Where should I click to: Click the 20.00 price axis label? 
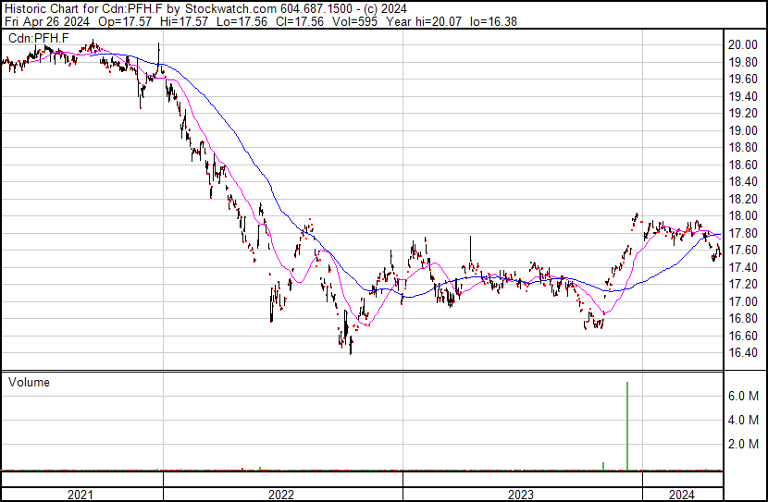pos(743,44)
